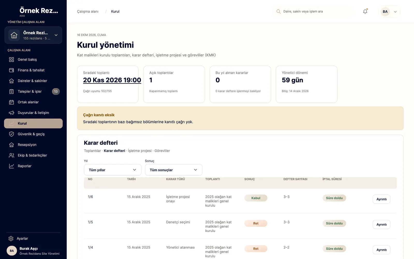
Task: Click the Kabul status badge in row 1/6
Action: (256, 198)
